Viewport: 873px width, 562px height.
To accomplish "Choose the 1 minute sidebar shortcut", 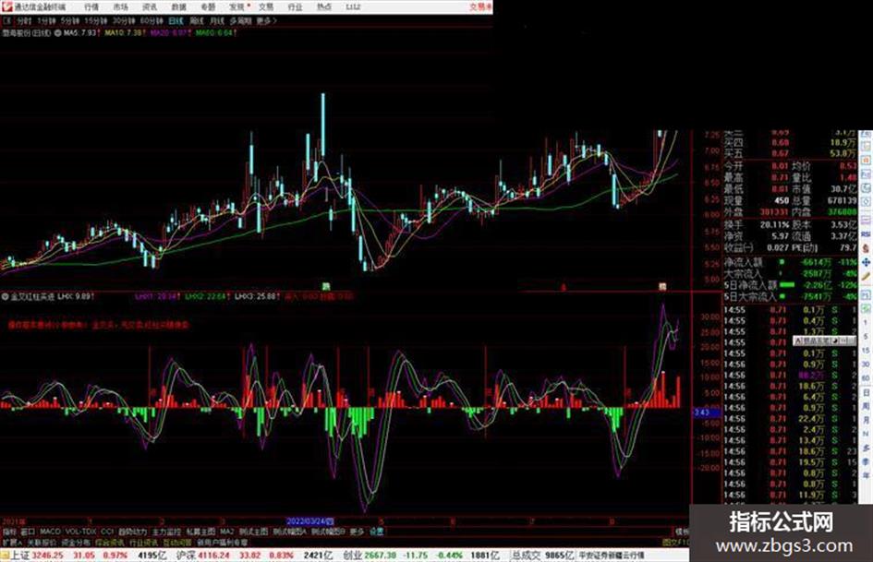I will [866, 323].
